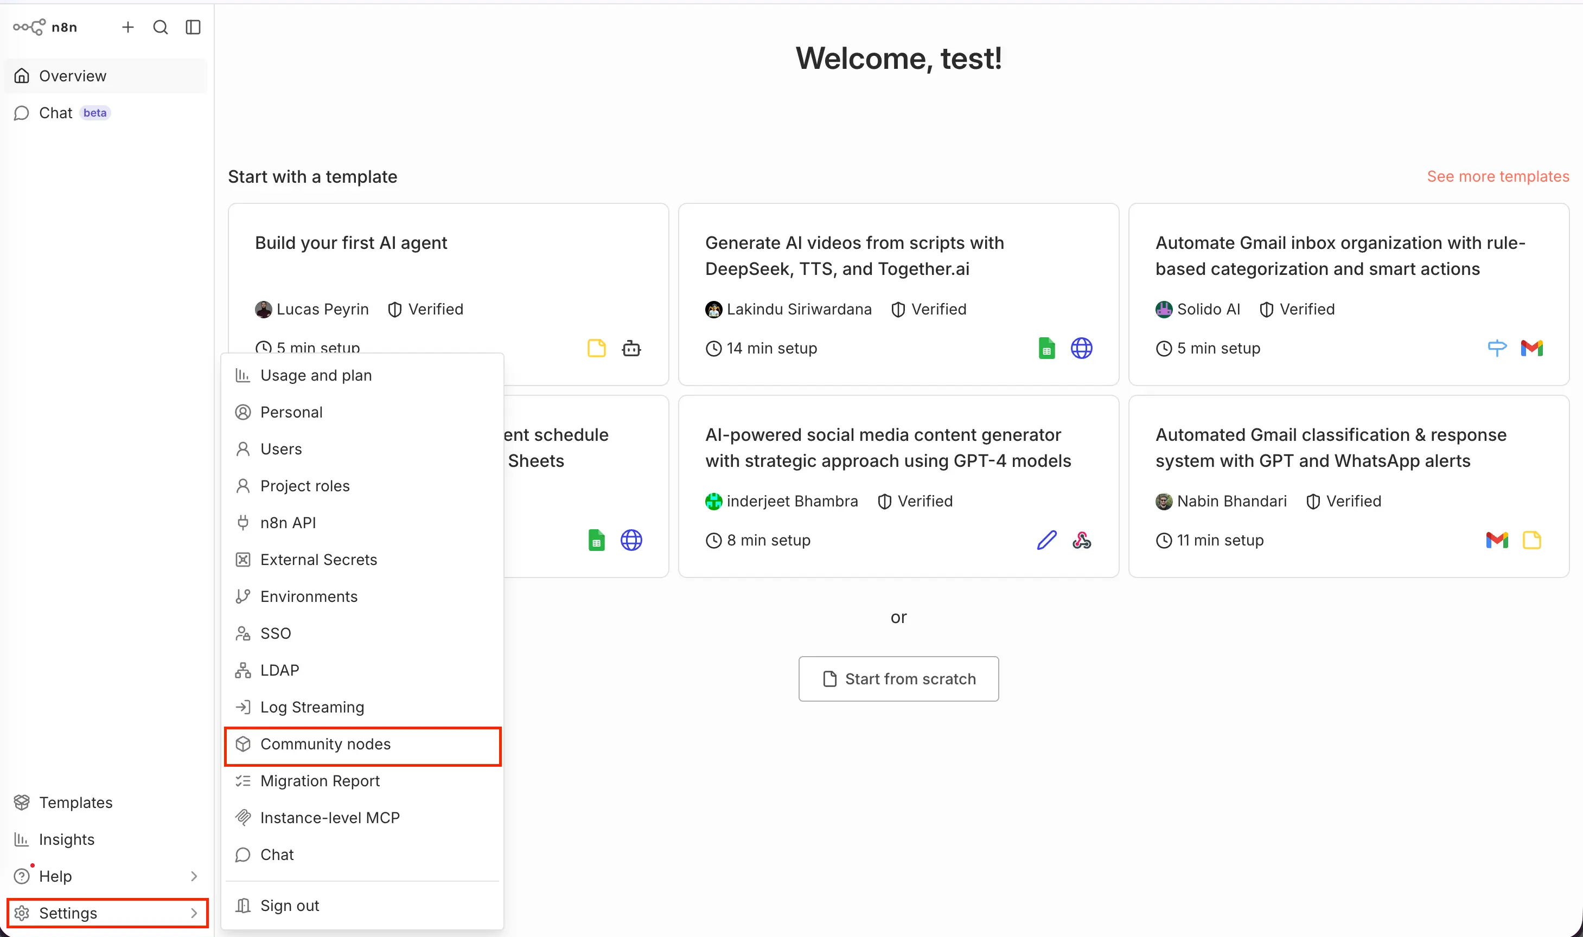1583x937 pixels.
Task: Click the Overview home icon
Action: point(22,76)
